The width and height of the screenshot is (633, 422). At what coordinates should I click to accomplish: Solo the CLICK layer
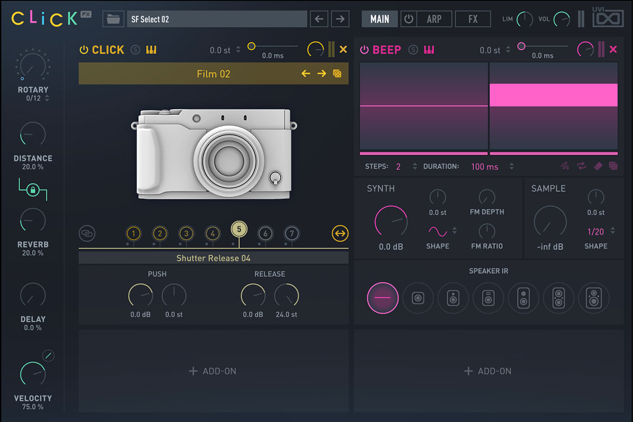coord(136,50)
